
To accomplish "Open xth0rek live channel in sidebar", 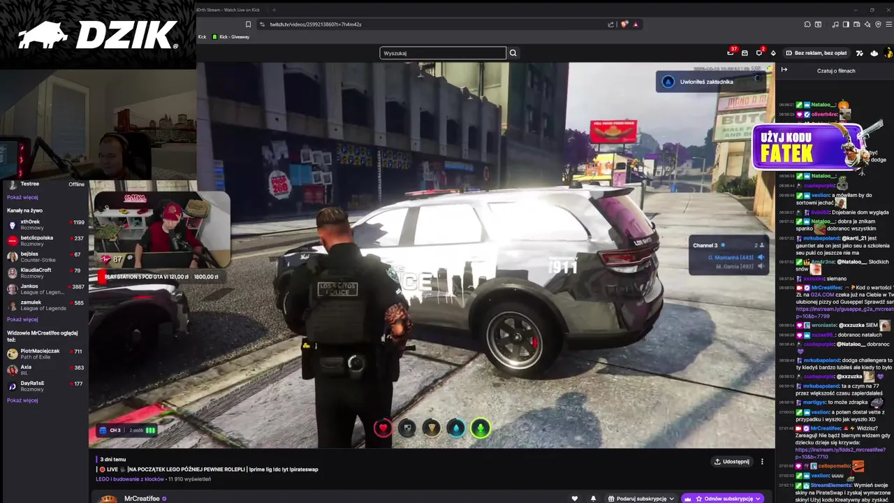I will coord(45,224).
